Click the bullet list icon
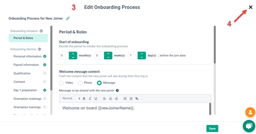 (x=131, y=98)
